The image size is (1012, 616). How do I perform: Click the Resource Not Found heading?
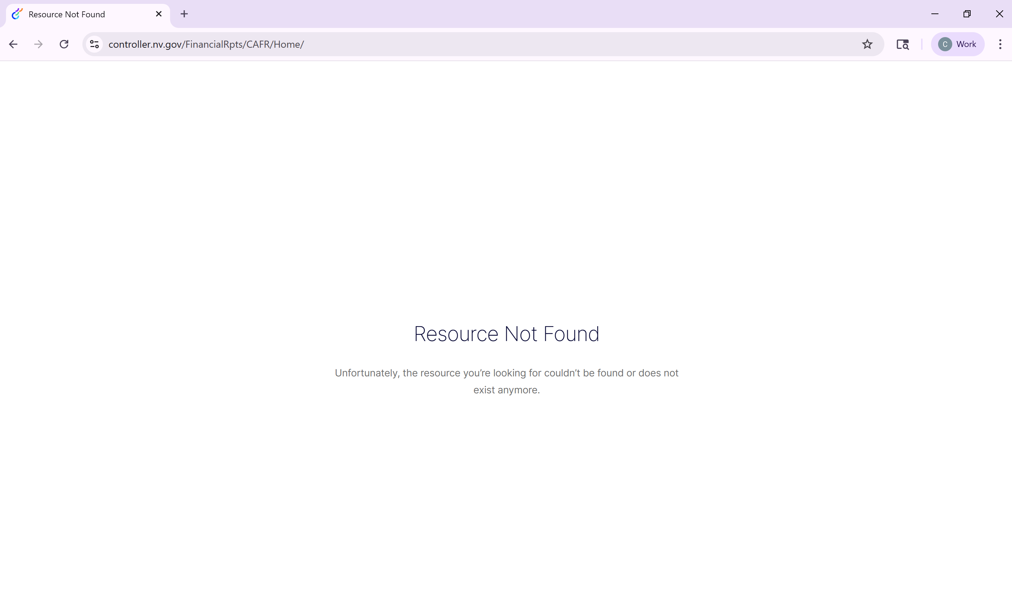click(x=506, y=334)
